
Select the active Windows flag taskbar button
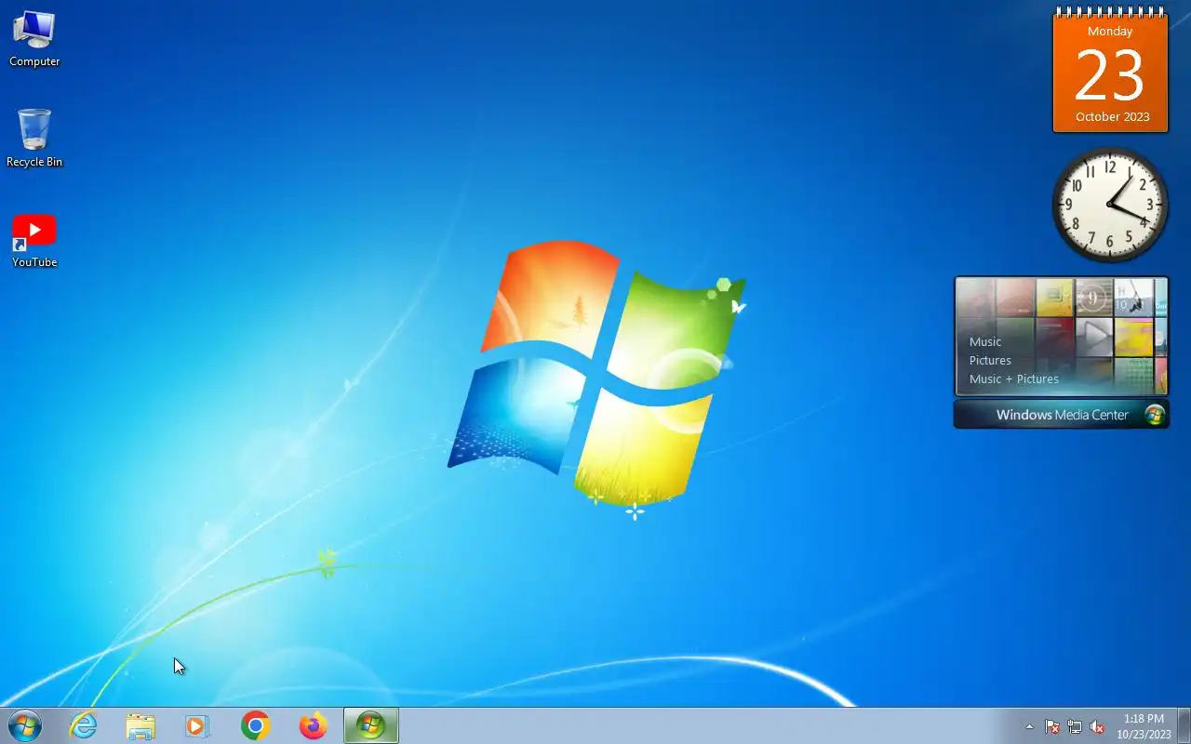coord(371,725)
